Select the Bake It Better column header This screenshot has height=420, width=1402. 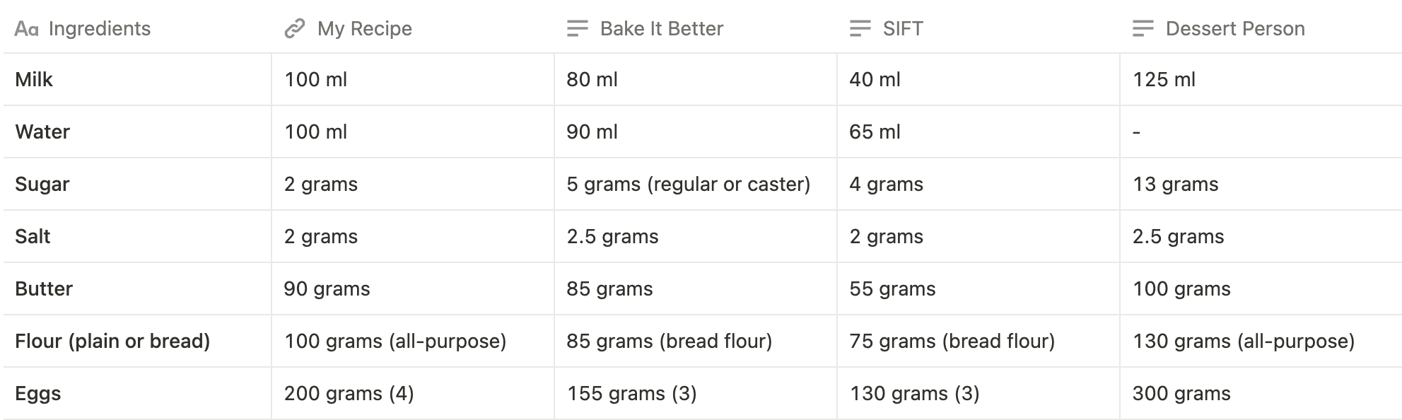[661, 28]
